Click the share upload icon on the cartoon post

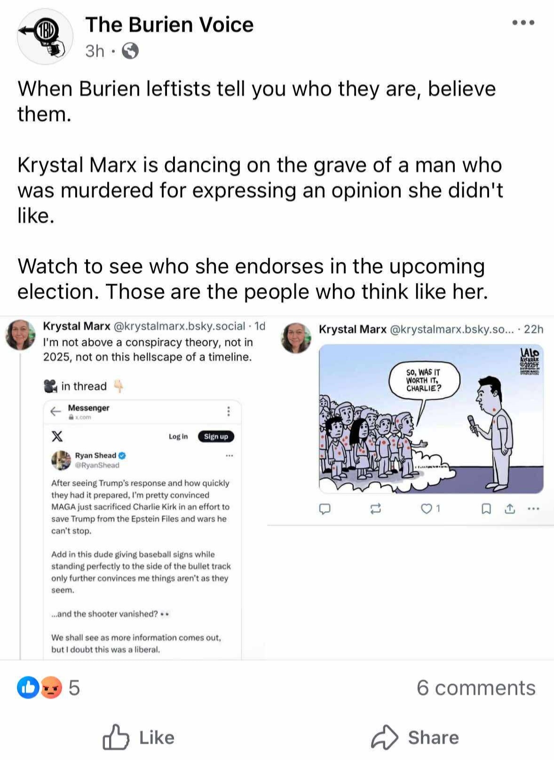tap(510, 508)
